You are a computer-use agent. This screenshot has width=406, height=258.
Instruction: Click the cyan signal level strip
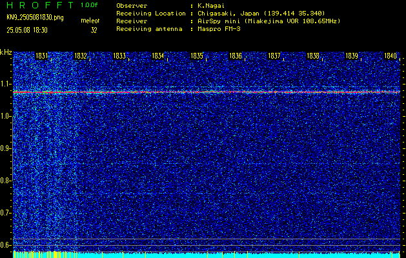tap(207, 255)
